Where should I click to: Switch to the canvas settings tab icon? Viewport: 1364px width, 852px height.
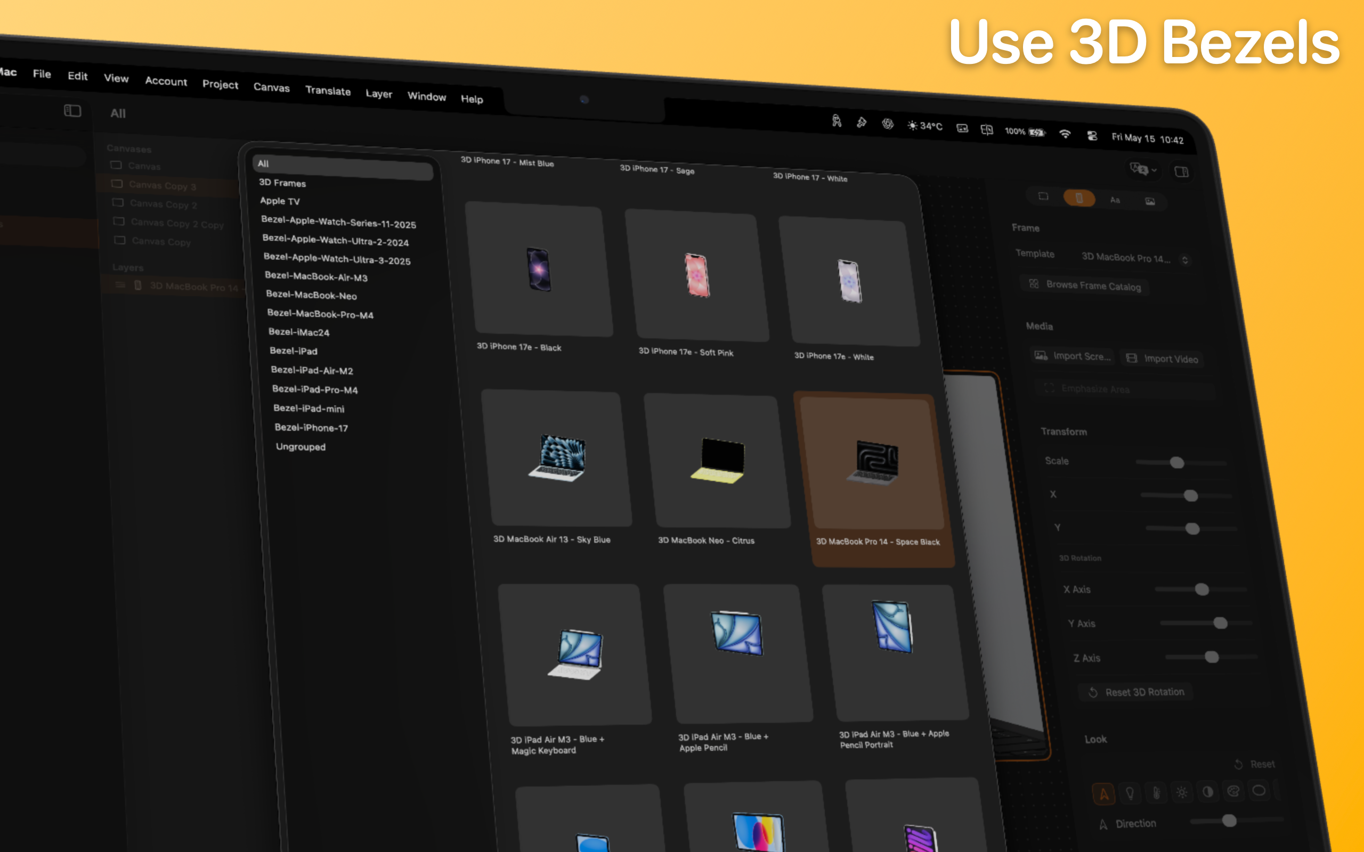tap(1043, 196)
